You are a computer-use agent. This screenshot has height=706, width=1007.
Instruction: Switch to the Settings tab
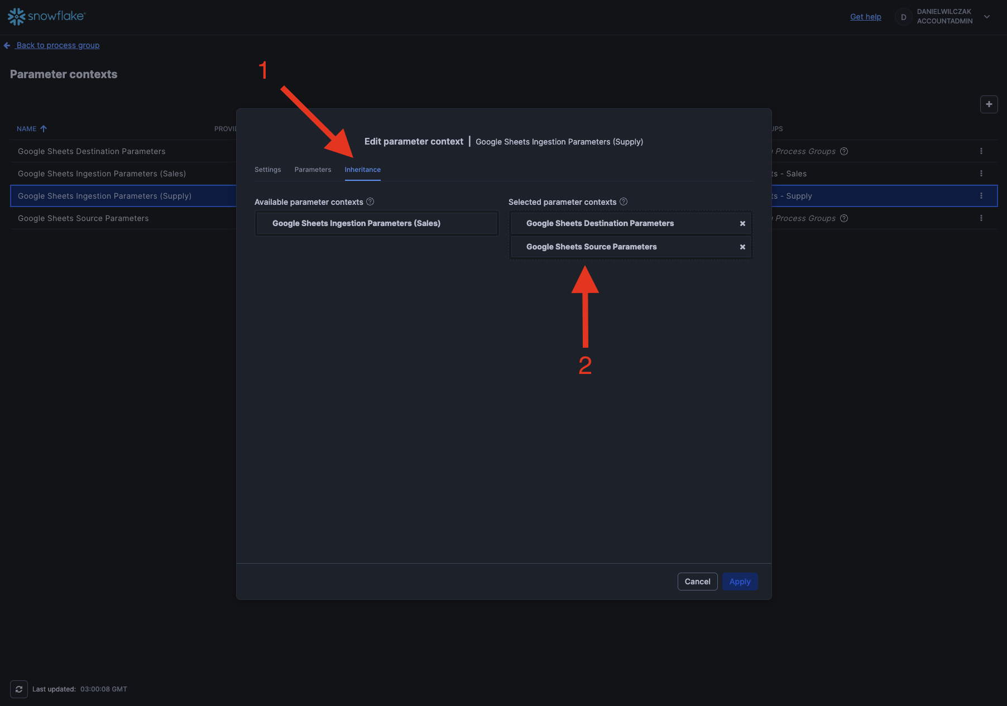[267, 170]
